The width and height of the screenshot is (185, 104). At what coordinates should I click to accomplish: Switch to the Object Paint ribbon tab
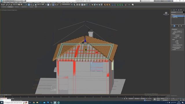point(24,7)
